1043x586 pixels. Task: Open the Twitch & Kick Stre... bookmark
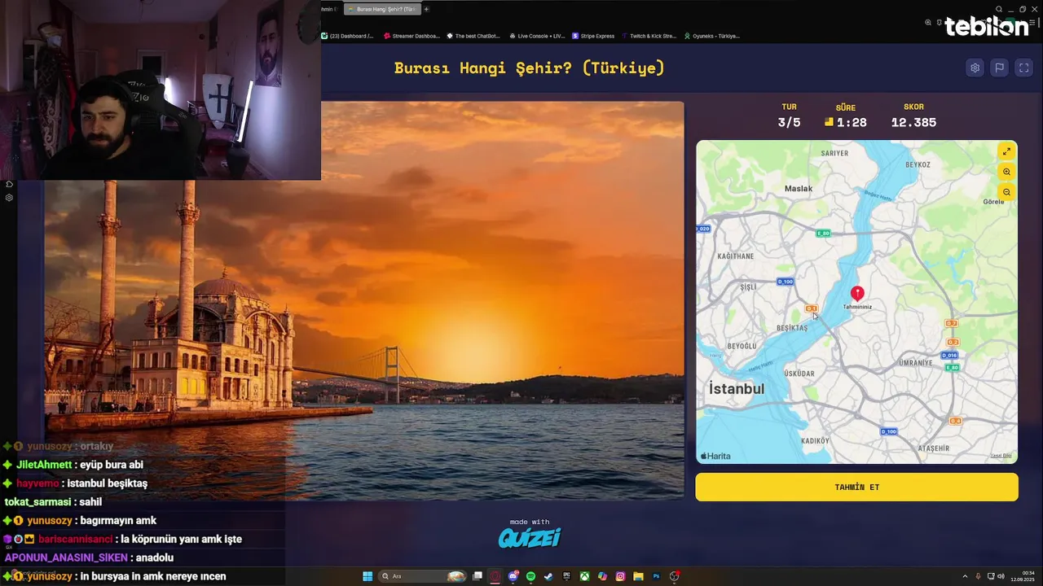pos(649,36)
